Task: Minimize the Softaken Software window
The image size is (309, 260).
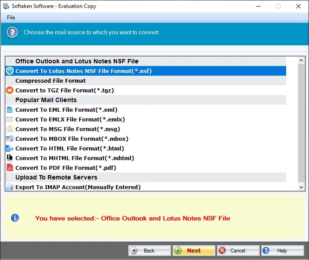Action: coord(259,6)
